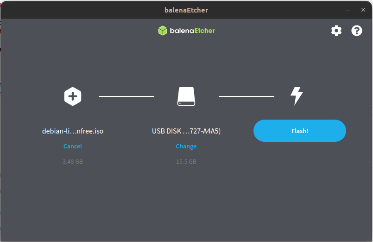Start writing with the Flash! button
The image size is (373, 242).
(299, 131)
